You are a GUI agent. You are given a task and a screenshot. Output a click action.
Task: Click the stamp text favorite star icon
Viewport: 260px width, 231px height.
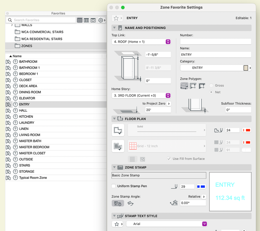coord(117,224)
